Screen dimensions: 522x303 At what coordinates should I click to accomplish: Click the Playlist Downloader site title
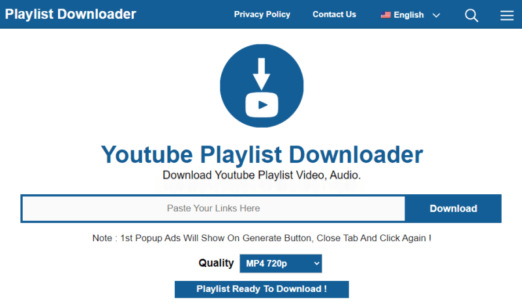70,14
